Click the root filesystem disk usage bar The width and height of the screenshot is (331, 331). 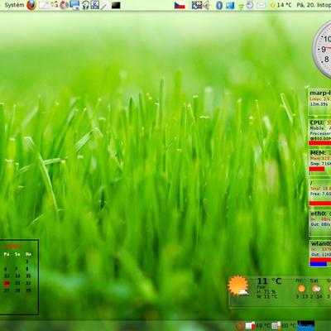point(320,204)
